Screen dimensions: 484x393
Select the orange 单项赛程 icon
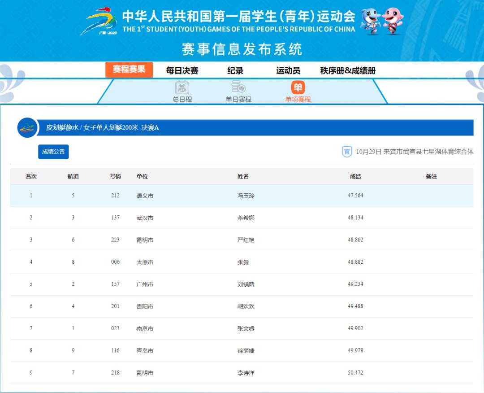[298, 87]
